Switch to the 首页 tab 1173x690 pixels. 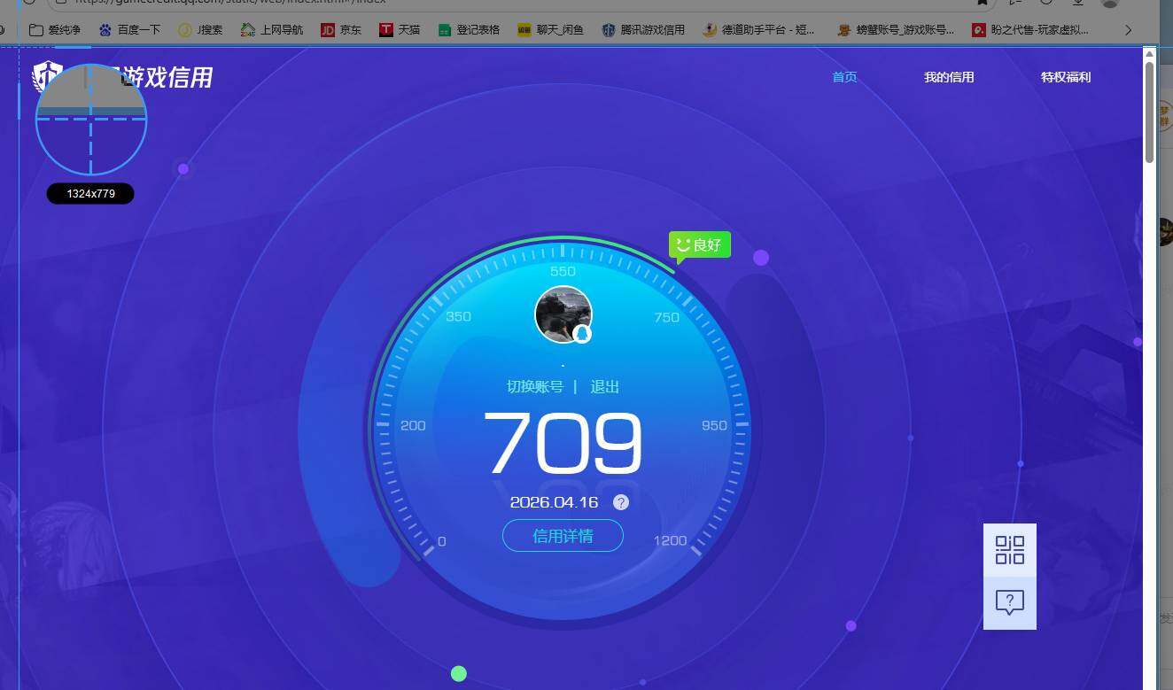[844, 77]
